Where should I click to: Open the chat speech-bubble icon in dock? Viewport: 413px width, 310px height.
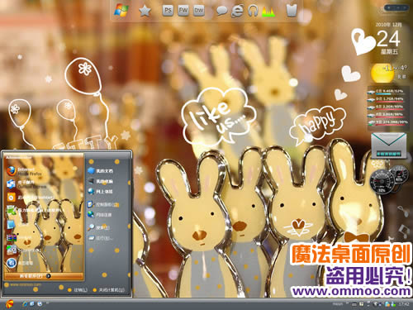click(221, 11)
